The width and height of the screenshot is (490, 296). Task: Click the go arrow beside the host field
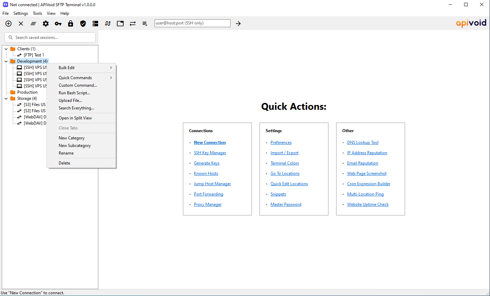[x=238, y=23]
